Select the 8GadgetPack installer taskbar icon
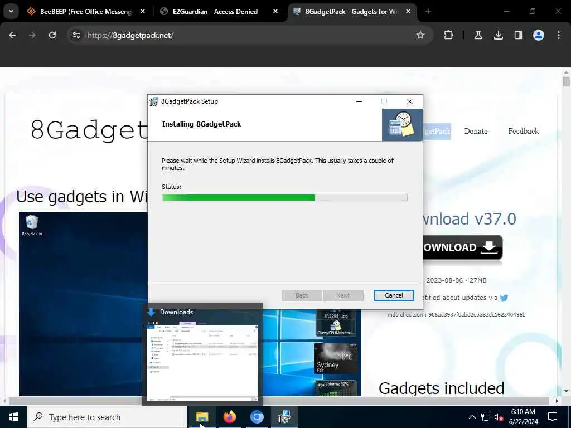 click(x=284, y=417)
